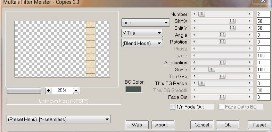
Task: Open the V-Tile dropdown
Action: pyautogui.click(x=142, y=33)
